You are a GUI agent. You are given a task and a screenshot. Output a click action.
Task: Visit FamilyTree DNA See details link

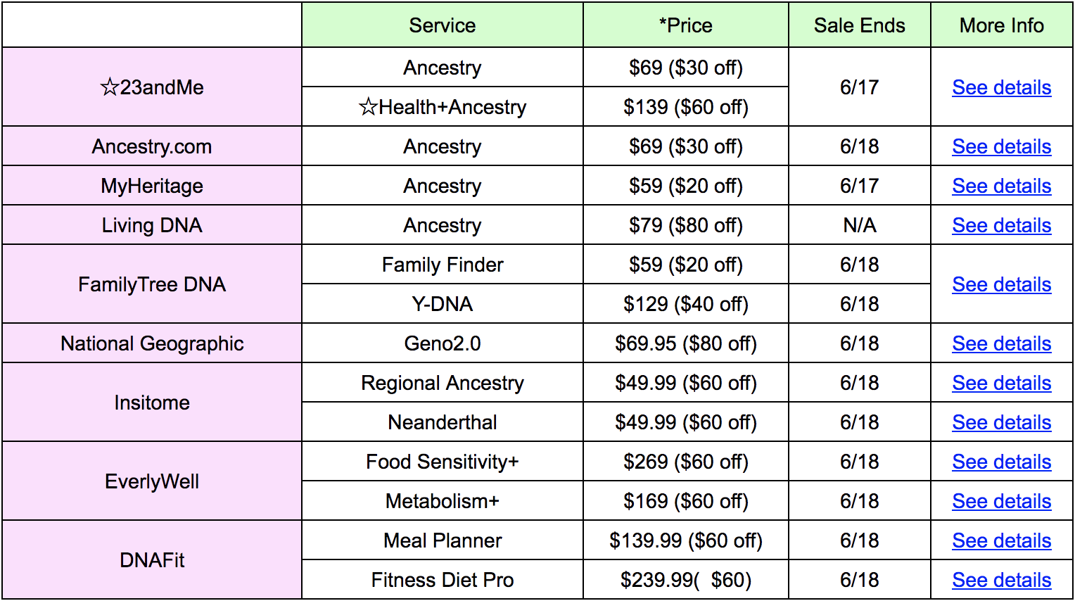pyautogui.click(x=1001, y=284)
